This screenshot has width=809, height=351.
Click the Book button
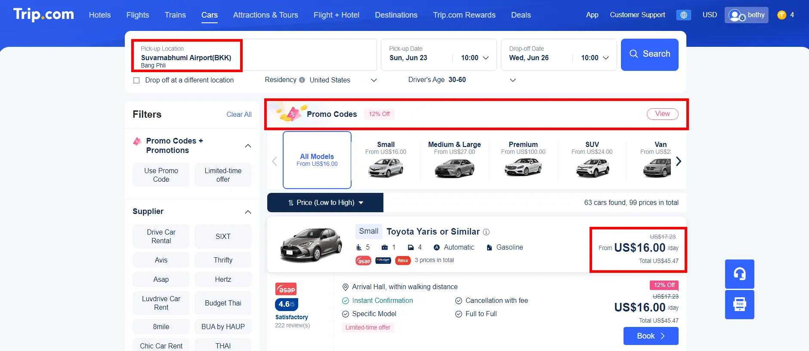pyautogui.click(x=651, y=336)
